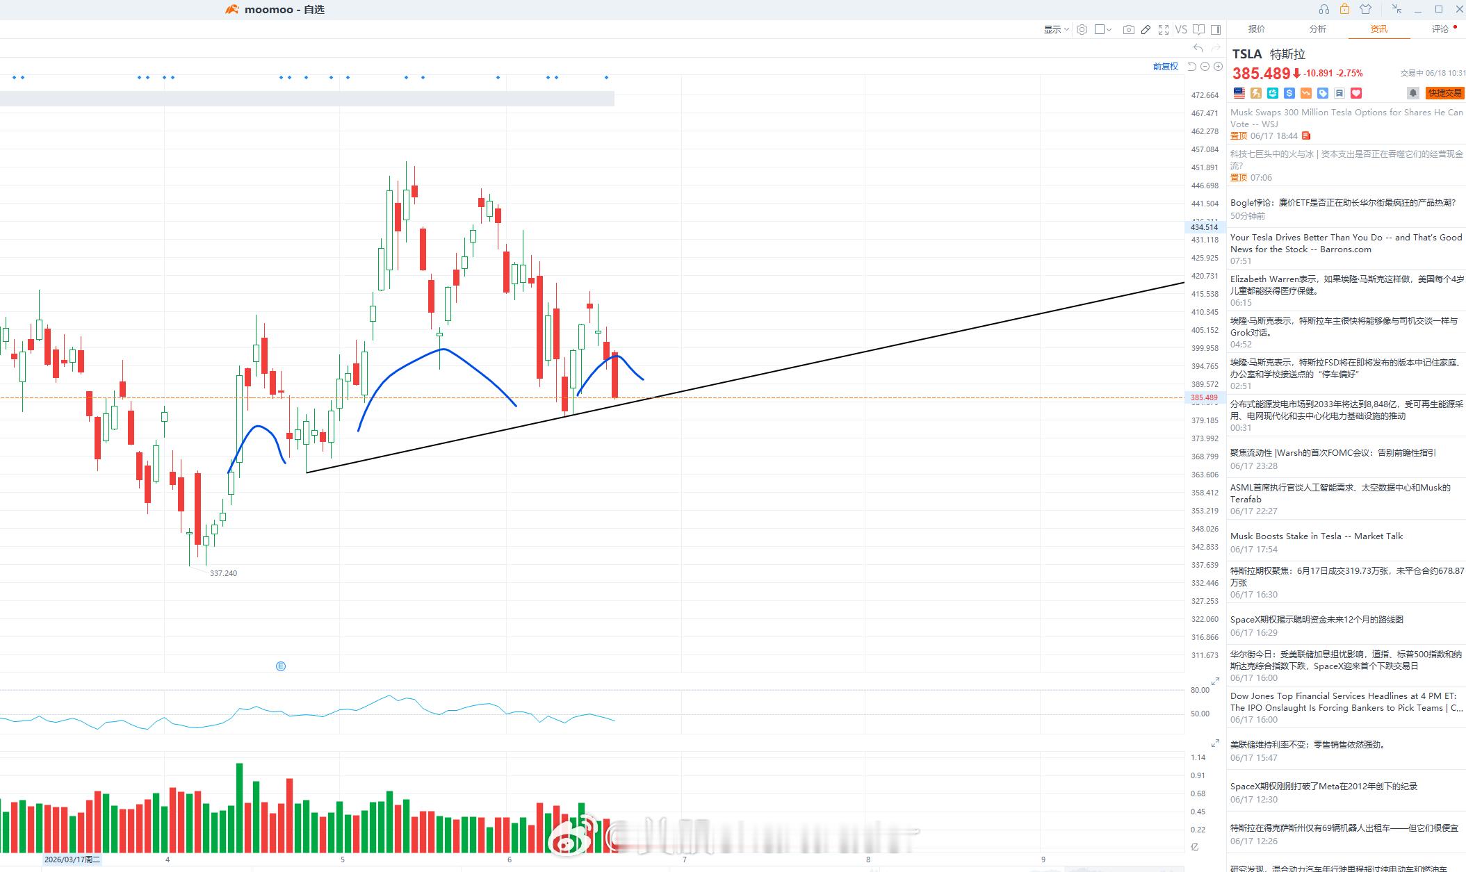The height and width of the screenshot is (872, 1466).
Task: Select the drawing pencil tool
Action: coord(1146,29)
